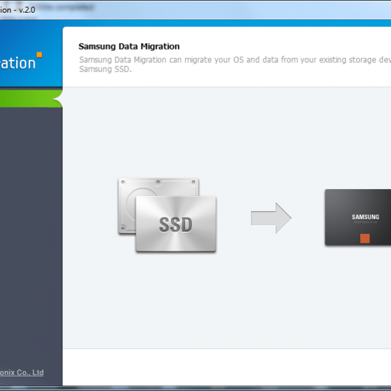
Task: Click the description text about migrating OS
Action: point(235,64)
